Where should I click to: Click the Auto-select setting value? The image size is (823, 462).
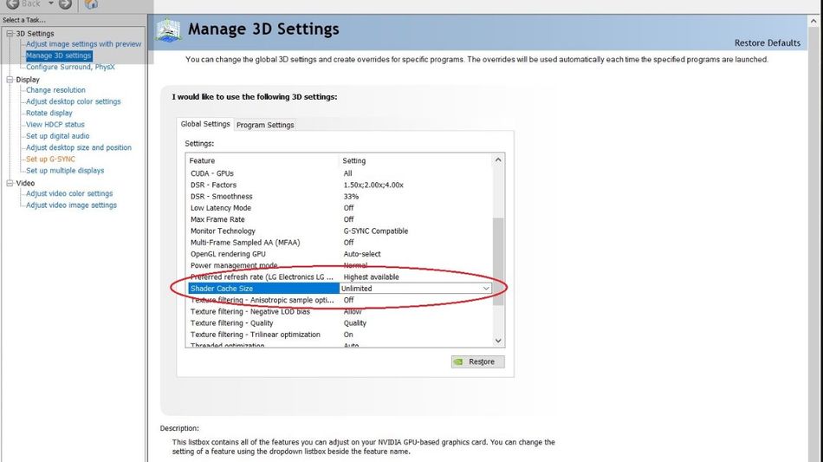tap(362, 254)
